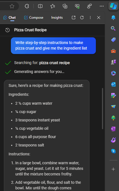Open the Games chess piece icon
This screenshot has height=191, width=119.
point(113,62)
